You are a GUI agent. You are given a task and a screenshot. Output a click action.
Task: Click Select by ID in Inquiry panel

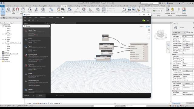(x=158, y=11)
